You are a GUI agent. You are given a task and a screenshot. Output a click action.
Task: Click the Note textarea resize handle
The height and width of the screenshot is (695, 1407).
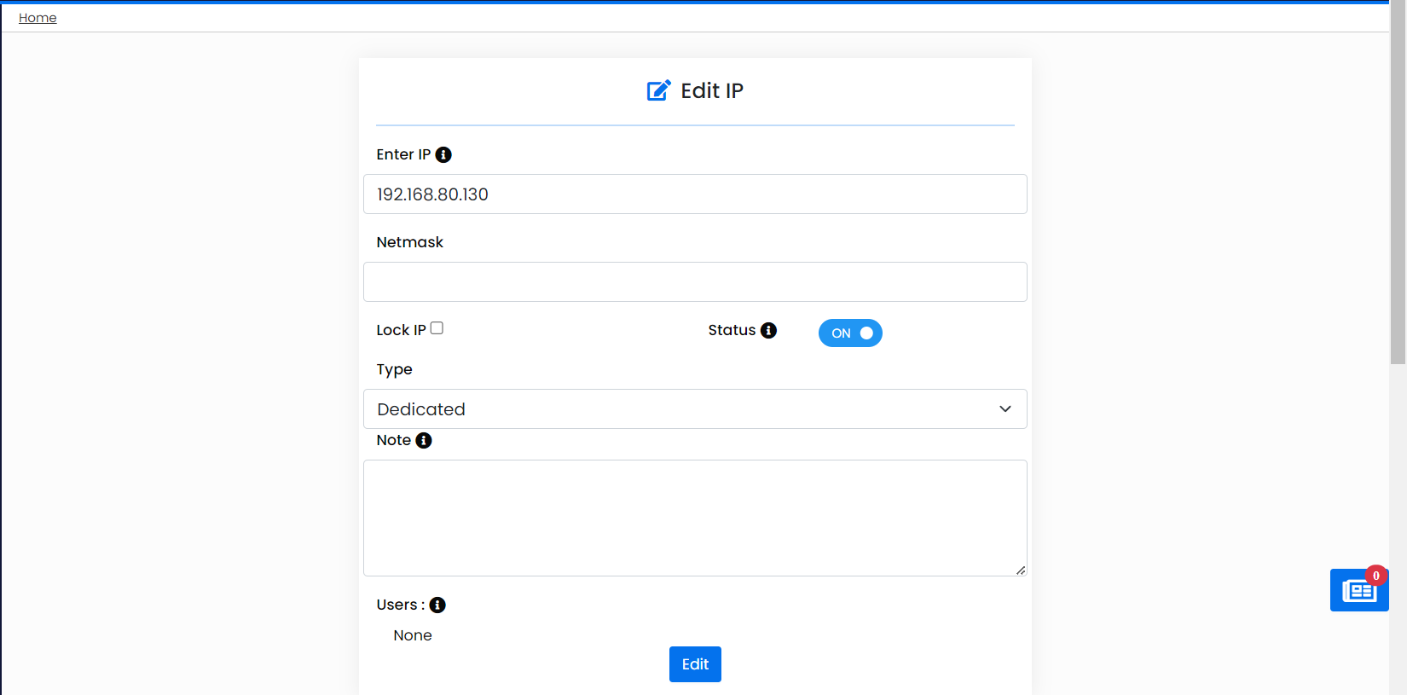(1021, 570)
